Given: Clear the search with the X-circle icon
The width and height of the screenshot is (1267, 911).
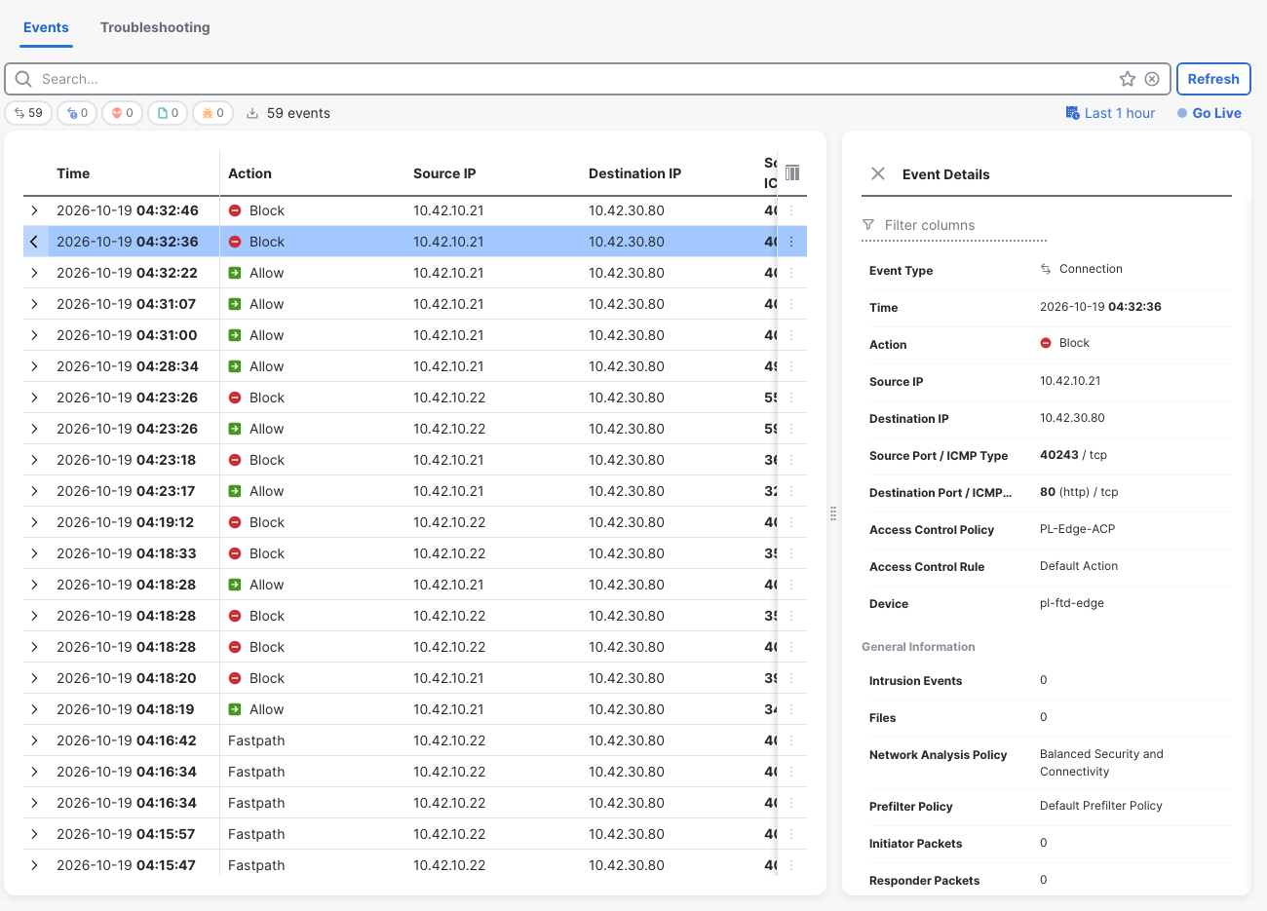Looking at the screenshot, I should (1152, 79).
